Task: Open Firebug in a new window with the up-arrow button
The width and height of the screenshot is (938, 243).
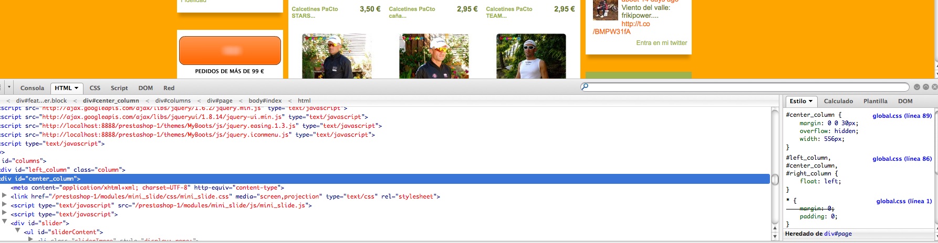Action: pyautogui.click(x=926, y=87)
